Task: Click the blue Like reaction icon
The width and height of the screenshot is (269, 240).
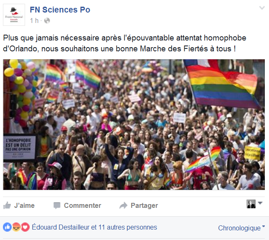Action: [7, 227]
